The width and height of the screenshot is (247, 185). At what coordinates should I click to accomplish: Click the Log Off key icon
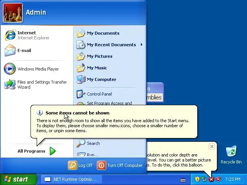[x=73, y=165]
